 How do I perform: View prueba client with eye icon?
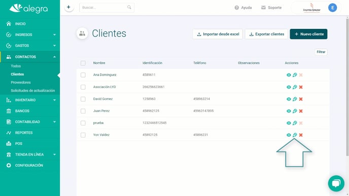click(289, 123)
